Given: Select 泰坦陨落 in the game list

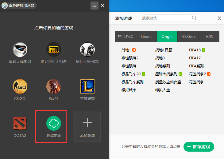Looking at the screenshot, I should [x=129, y=66].
